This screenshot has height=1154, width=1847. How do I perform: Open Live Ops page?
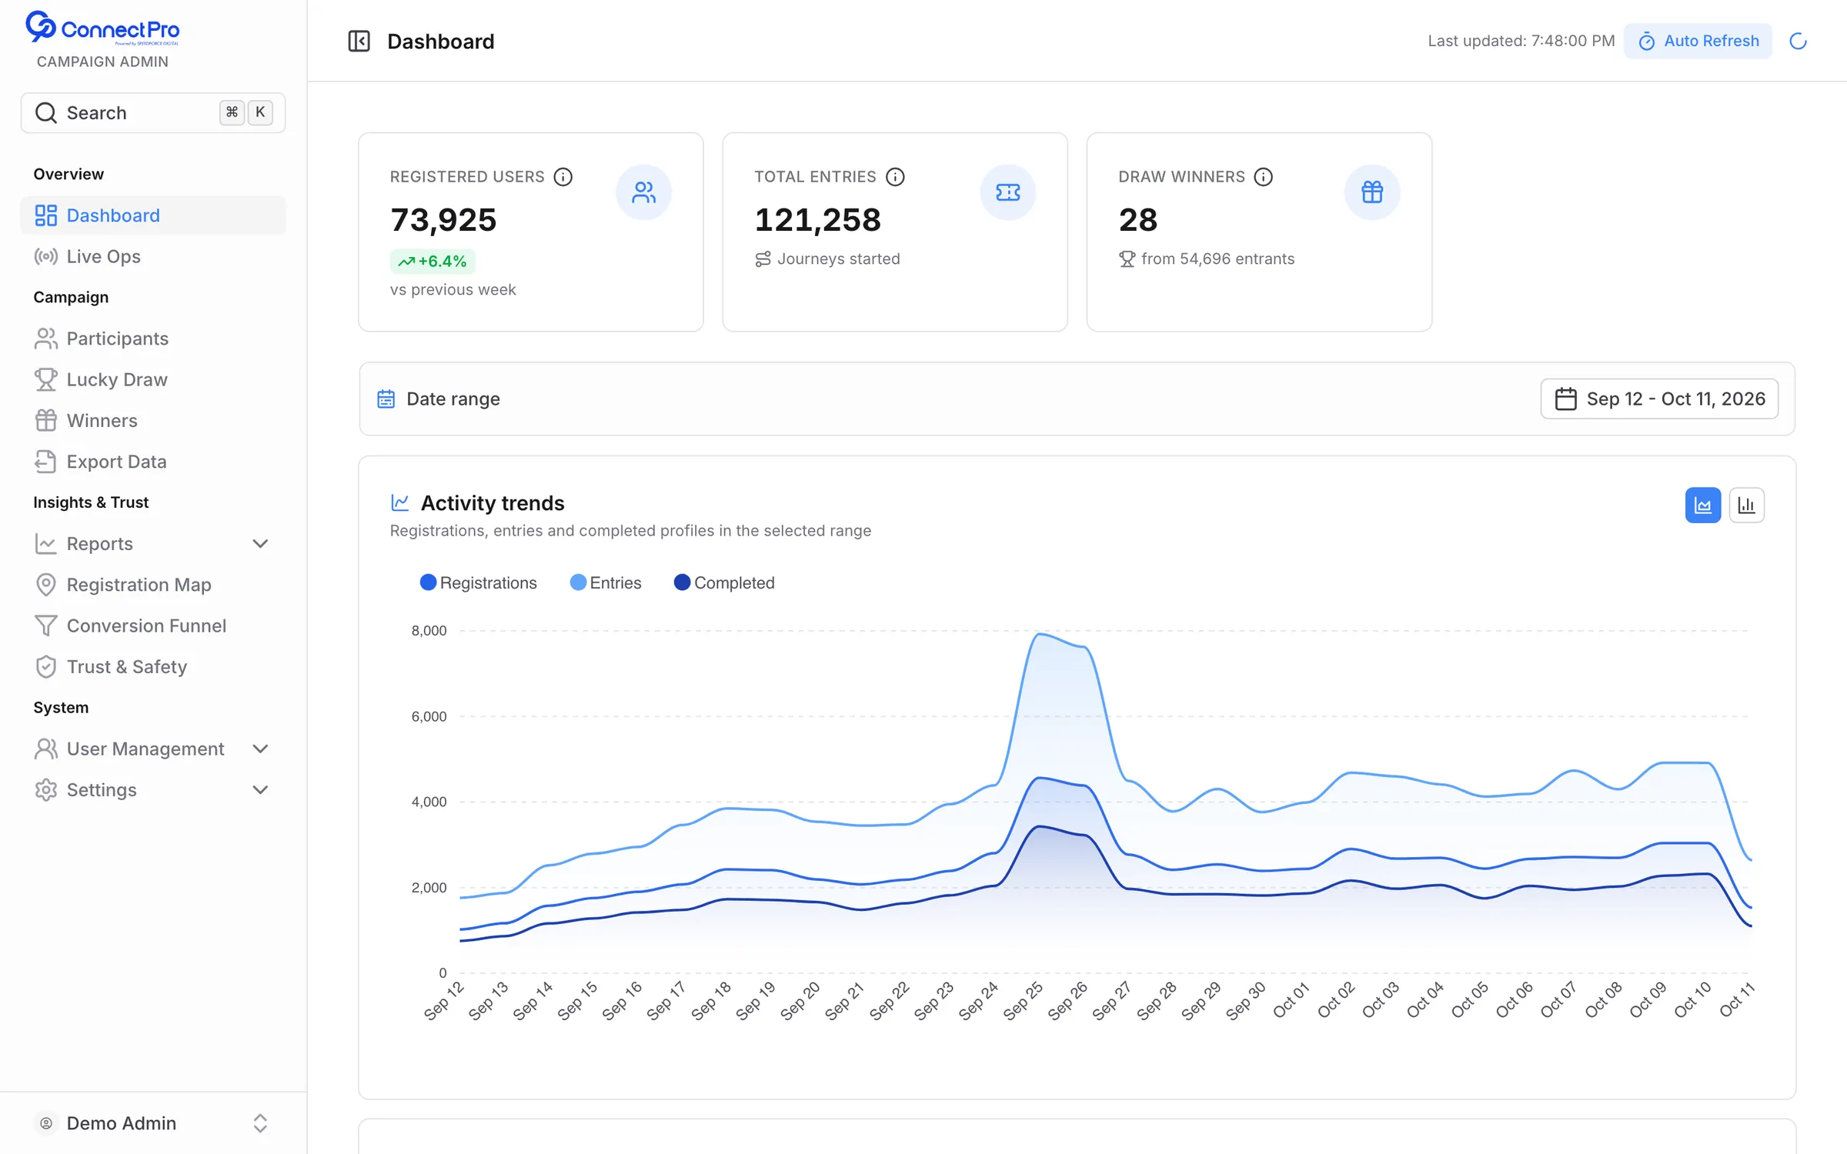[x=153, y=256]
